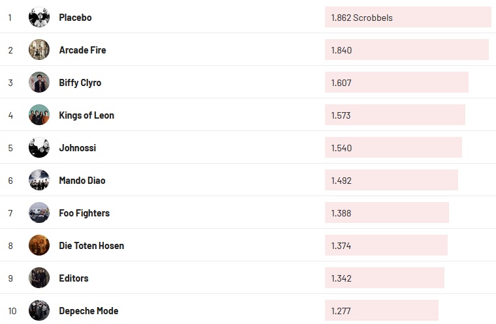Go to the Biffy Clyro artist name

point(80,83)
